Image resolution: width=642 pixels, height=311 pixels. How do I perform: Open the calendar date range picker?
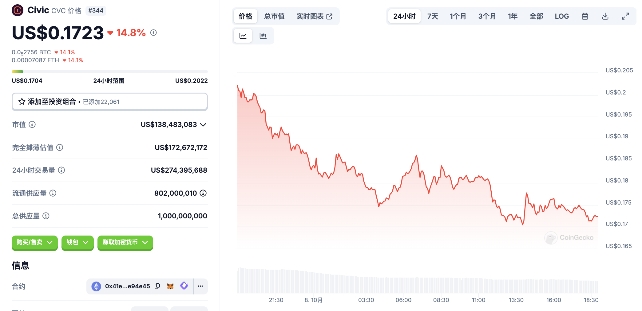[x=585, y=16]
